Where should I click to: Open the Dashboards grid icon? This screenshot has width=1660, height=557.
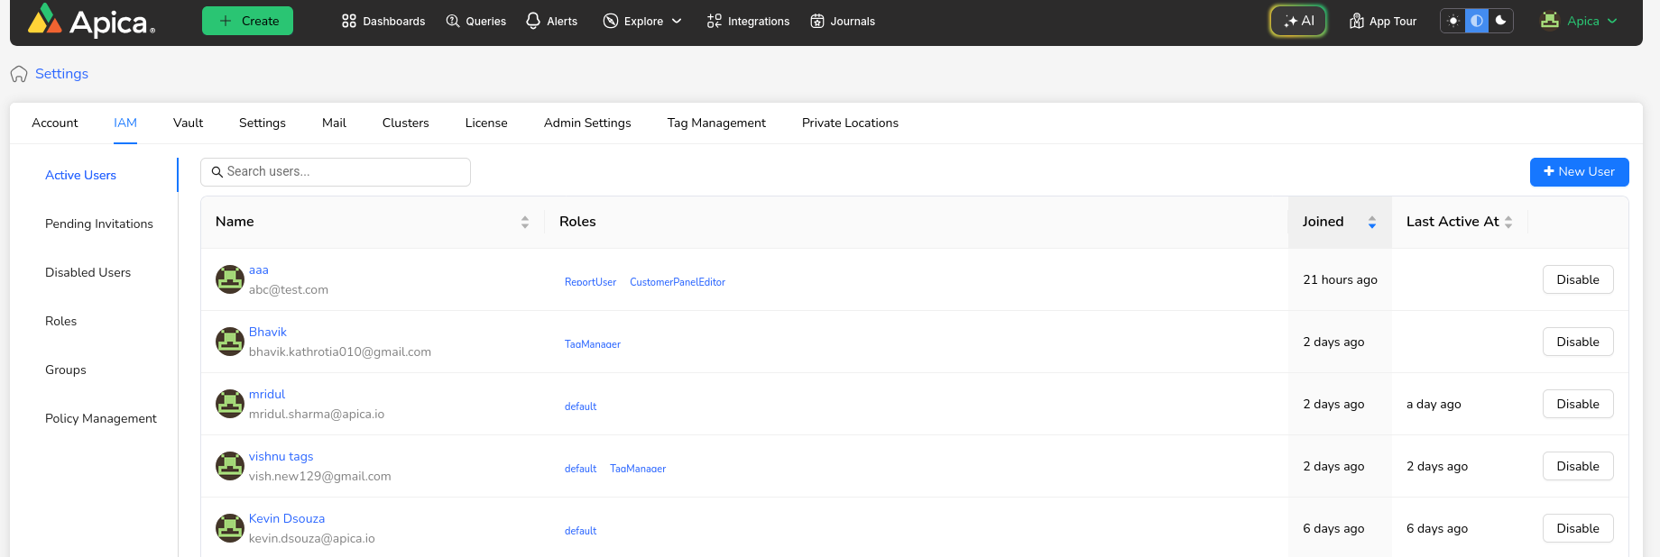click(349, 21)
